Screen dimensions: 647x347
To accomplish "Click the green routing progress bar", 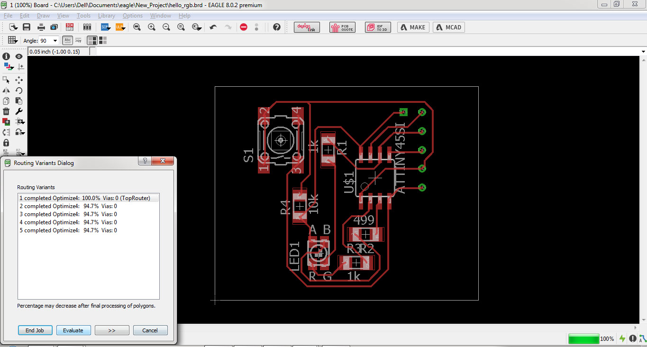I will 584,339.
